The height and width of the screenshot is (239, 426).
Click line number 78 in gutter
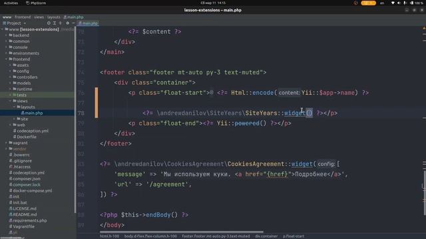pyautogui.click(x=81, y=113)
